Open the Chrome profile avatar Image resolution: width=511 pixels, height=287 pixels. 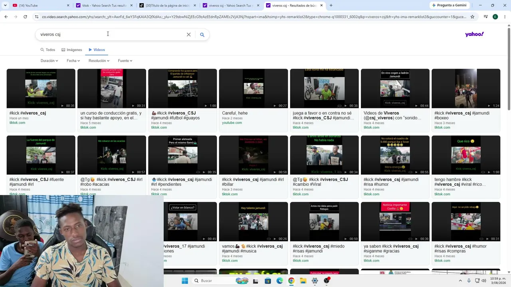495,17
